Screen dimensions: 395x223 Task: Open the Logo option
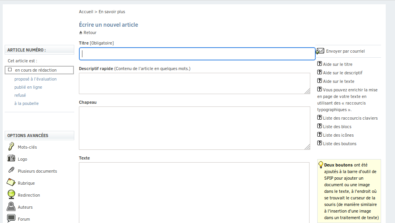click(x=22, y=159)
